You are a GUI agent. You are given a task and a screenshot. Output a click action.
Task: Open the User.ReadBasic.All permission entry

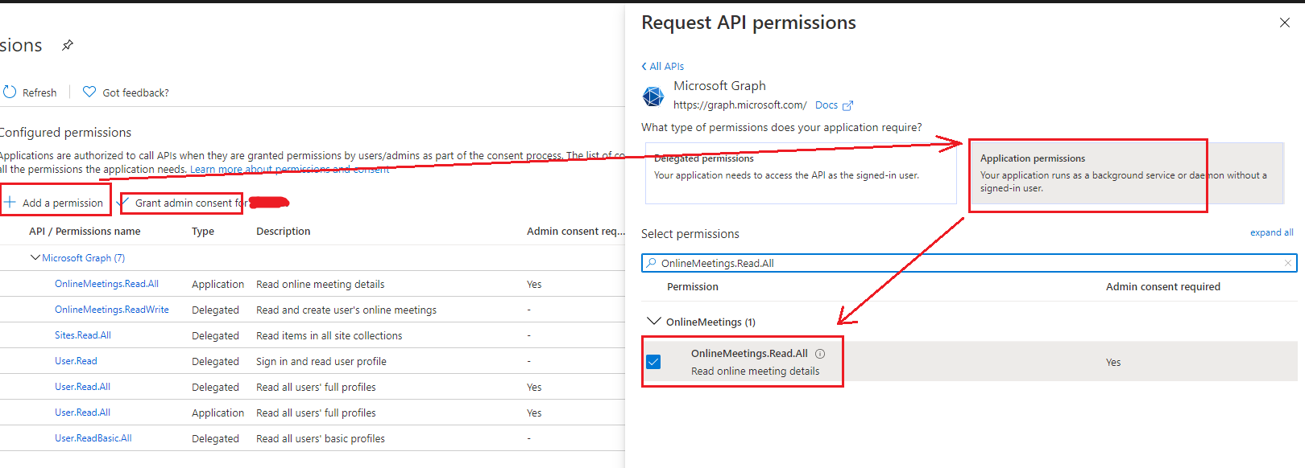(93, 438)
